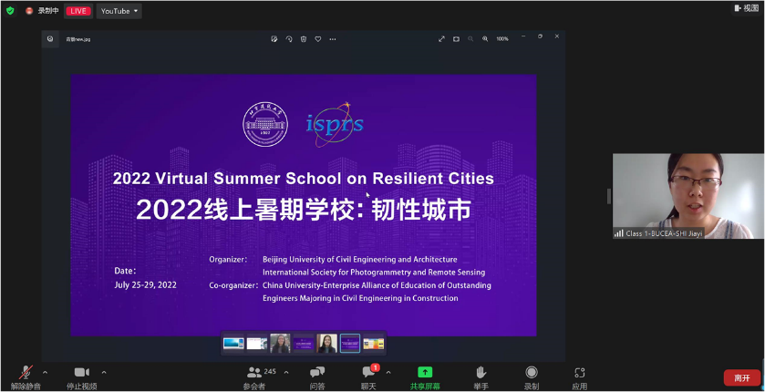765x392 pixels.
Task: Open the YouTube live stream dropdown
Action: (119, 11)
